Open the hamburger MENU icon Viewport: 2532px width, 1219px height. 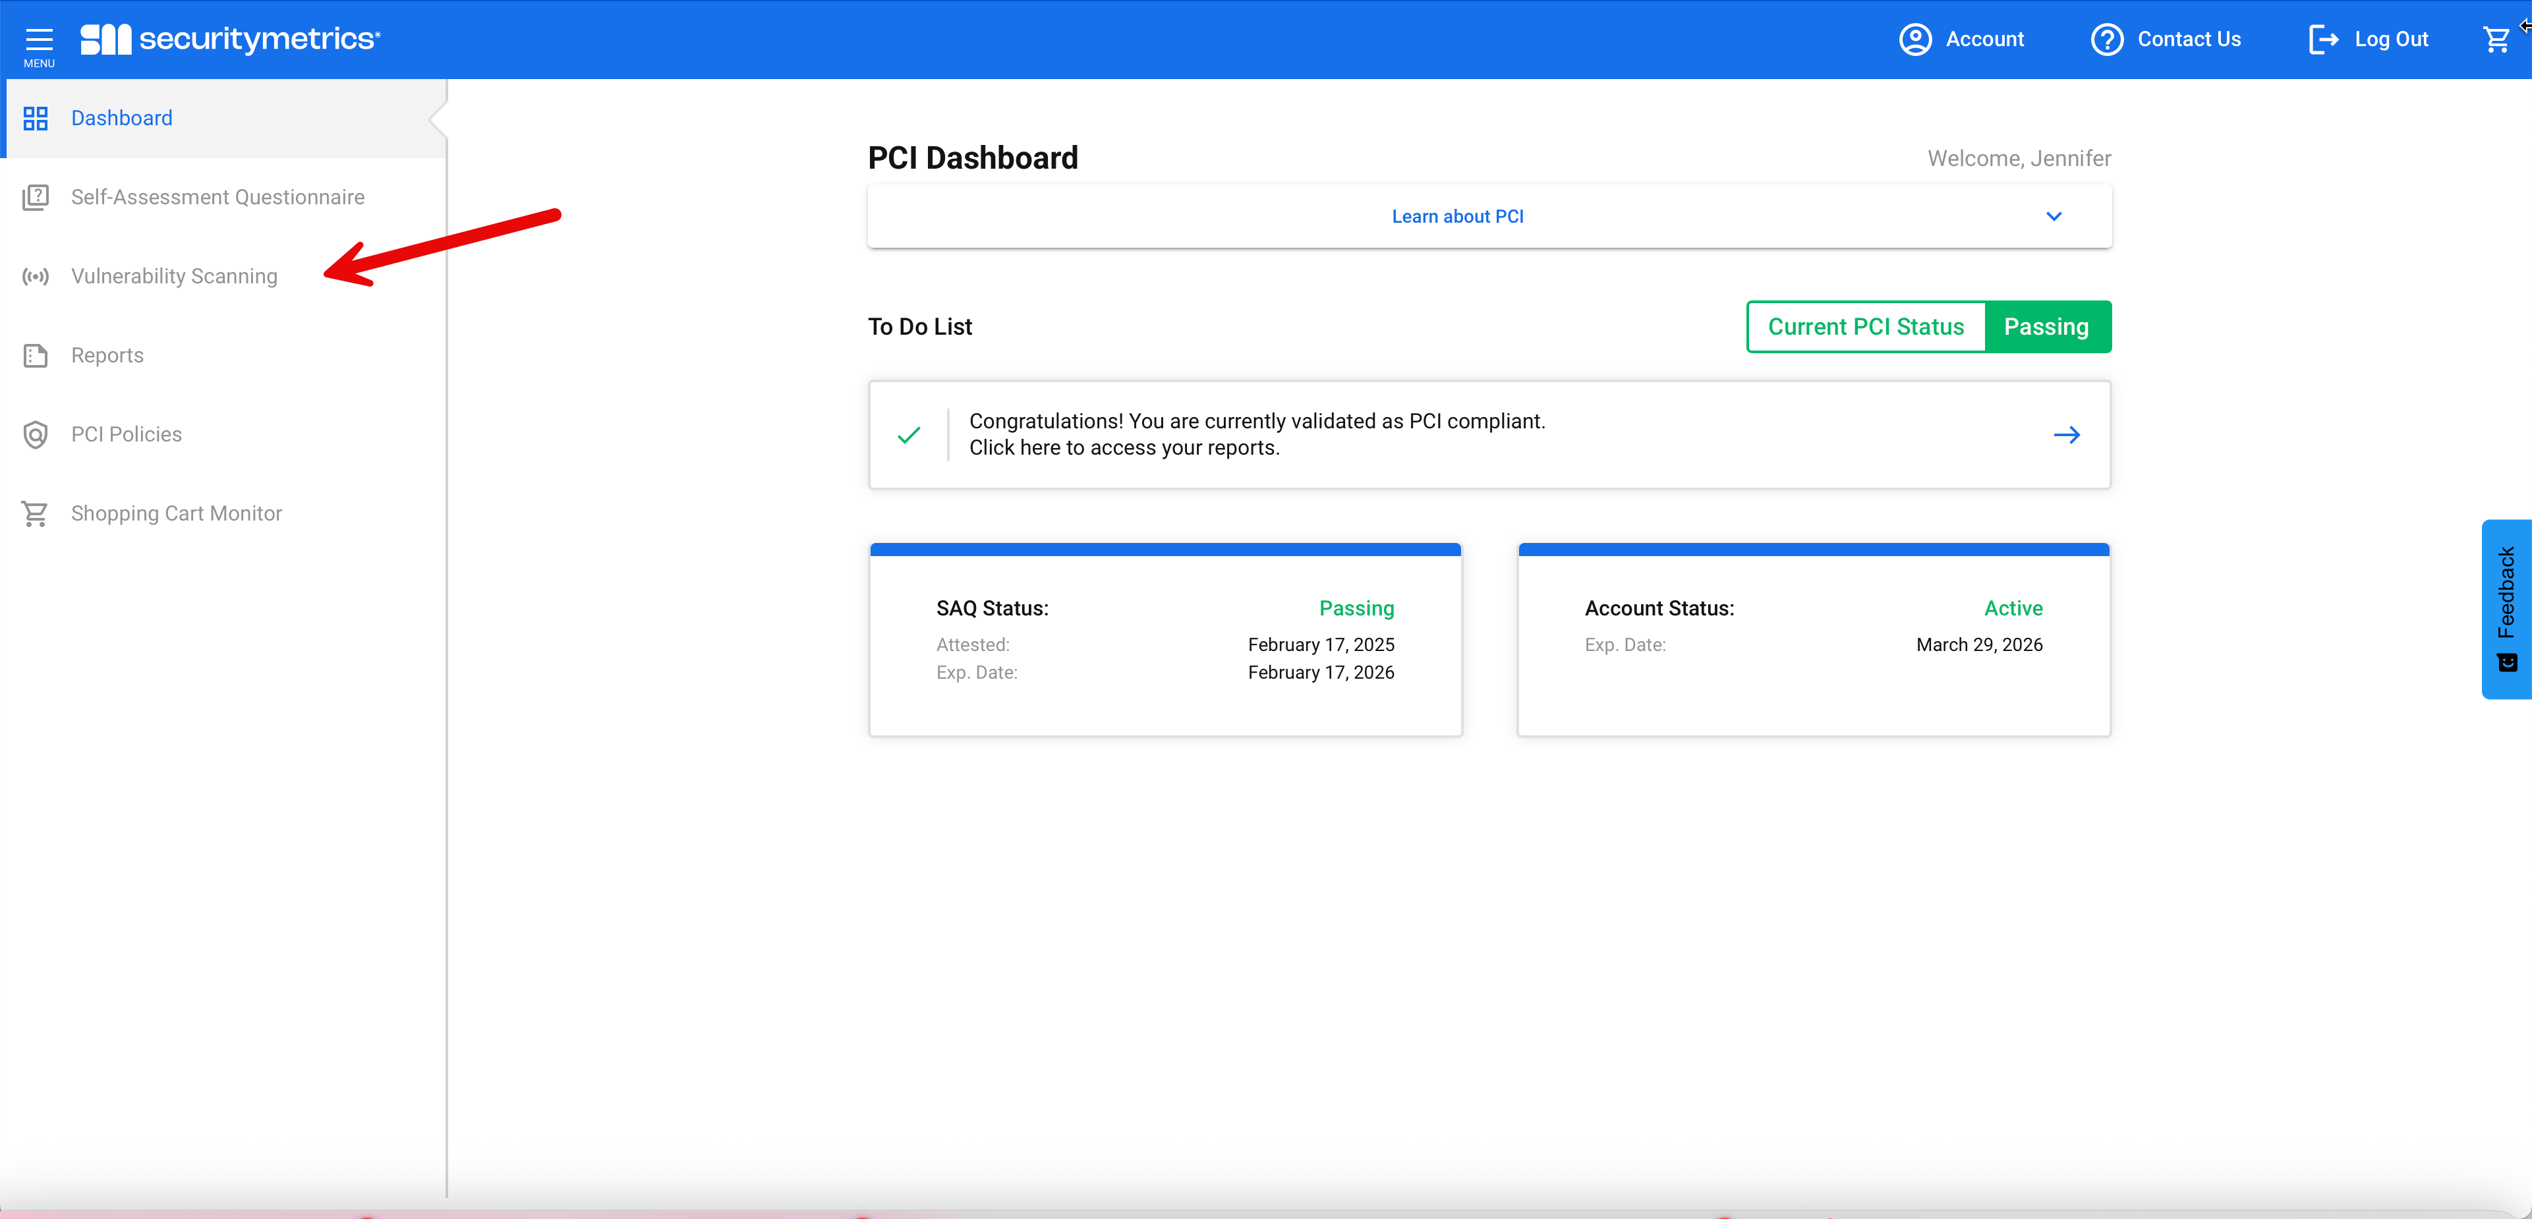[x=38, y=40]
